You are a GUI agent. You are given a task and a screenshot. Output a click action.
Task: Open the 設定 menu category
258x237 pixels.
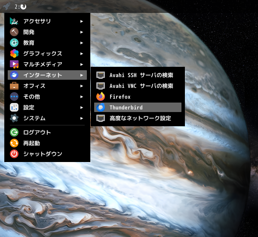point(47,107)
